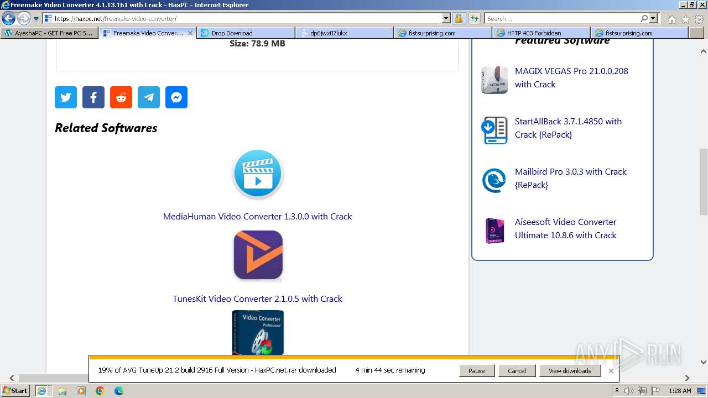
Task: Click the Related Softwares heading
Action: point(106,128)
